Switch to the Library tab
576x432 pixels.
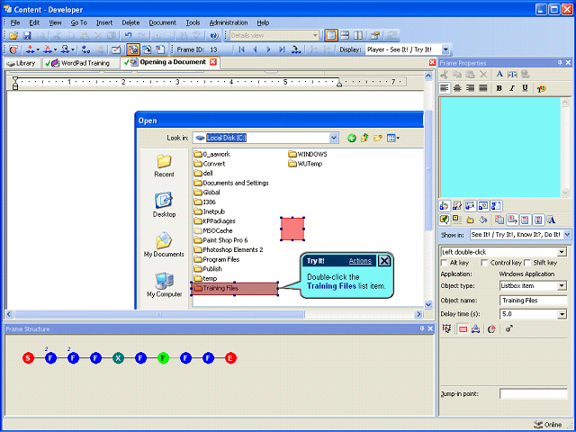(x=22, y=63)
